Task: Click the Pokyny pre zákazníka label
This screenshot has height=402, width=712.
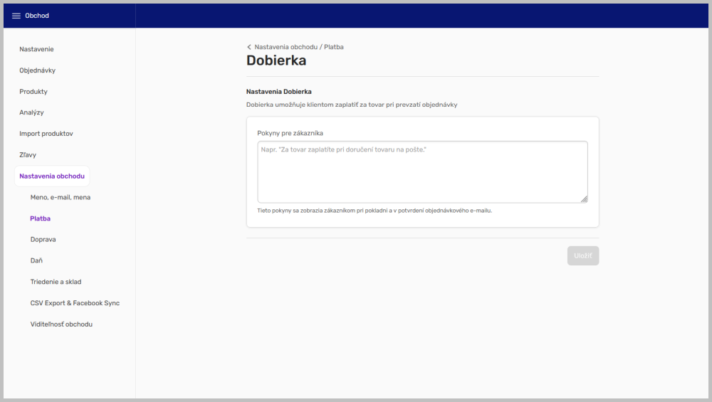Action: (290, 133)
